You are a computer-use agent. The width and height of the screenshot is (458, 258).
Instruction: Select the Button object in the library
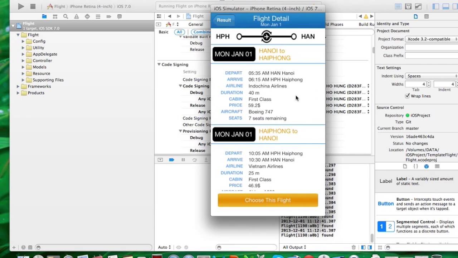[416, 204]
